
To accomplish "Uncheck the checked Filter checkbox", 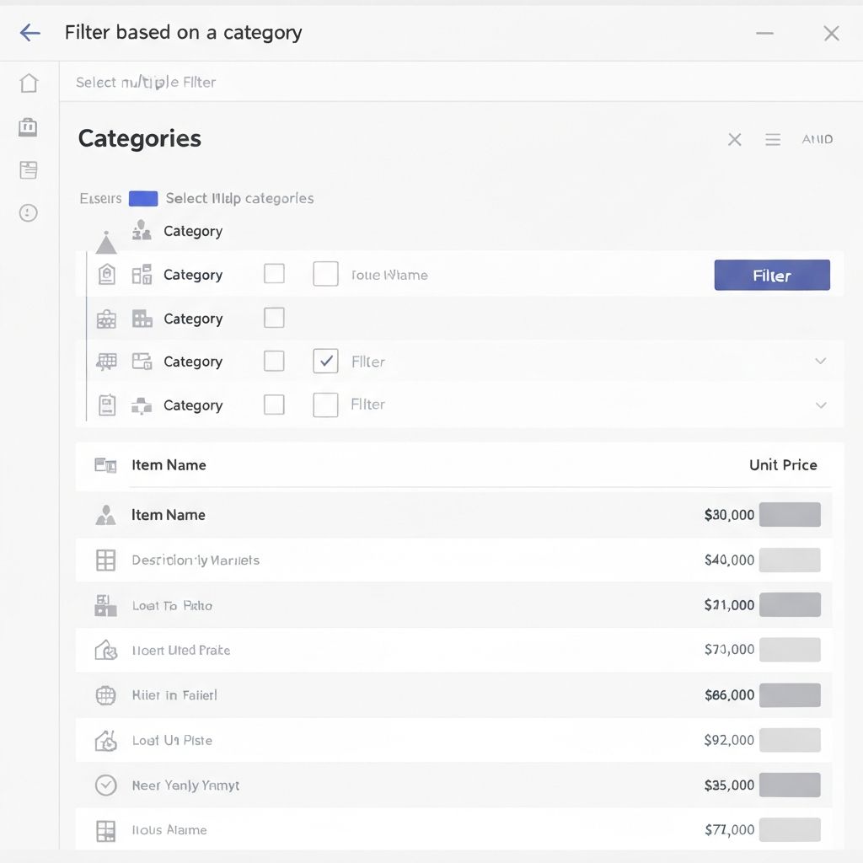I will tap(325, 362).
